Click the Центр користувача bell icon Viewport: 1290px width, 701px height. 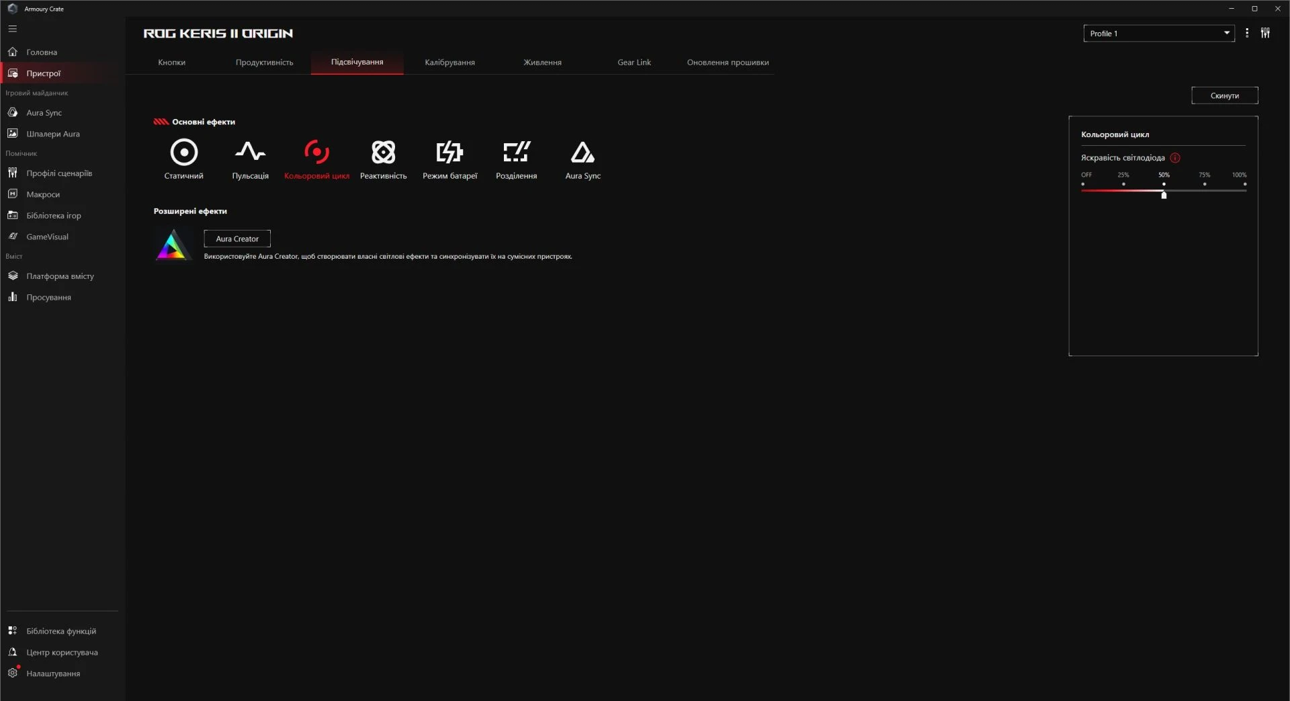tap(13, 652)
